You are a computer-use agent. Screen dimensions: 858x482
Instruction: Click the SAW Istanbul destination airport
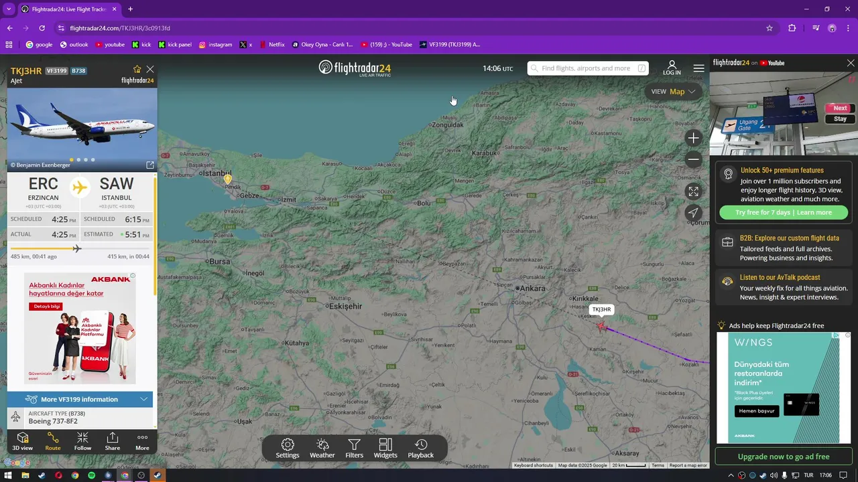tap(117, 189)
